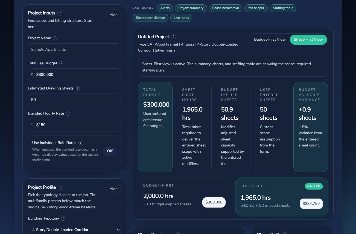This screenshot has width=356, height=234.
Task: Show info for Use Individual Role Rates
Action: click(80, 143)
